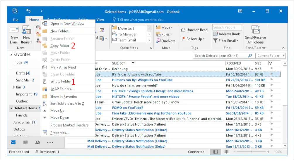Click the To Manager quick step
The height and width of the screenshot is (161, 294).
click(x=129, y=34)
